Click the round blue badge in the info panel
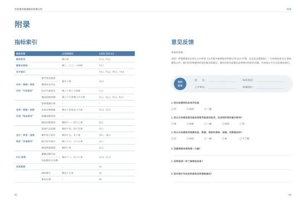This screenshot has height=207, width=306. pos(180,84)
